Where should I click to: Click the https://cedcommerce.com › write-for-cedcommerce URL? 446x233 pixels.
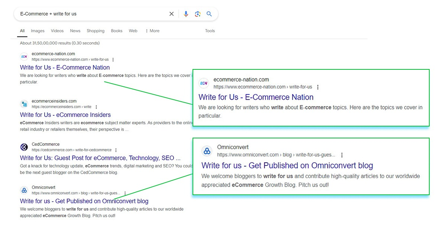click(x=72, y=150)
